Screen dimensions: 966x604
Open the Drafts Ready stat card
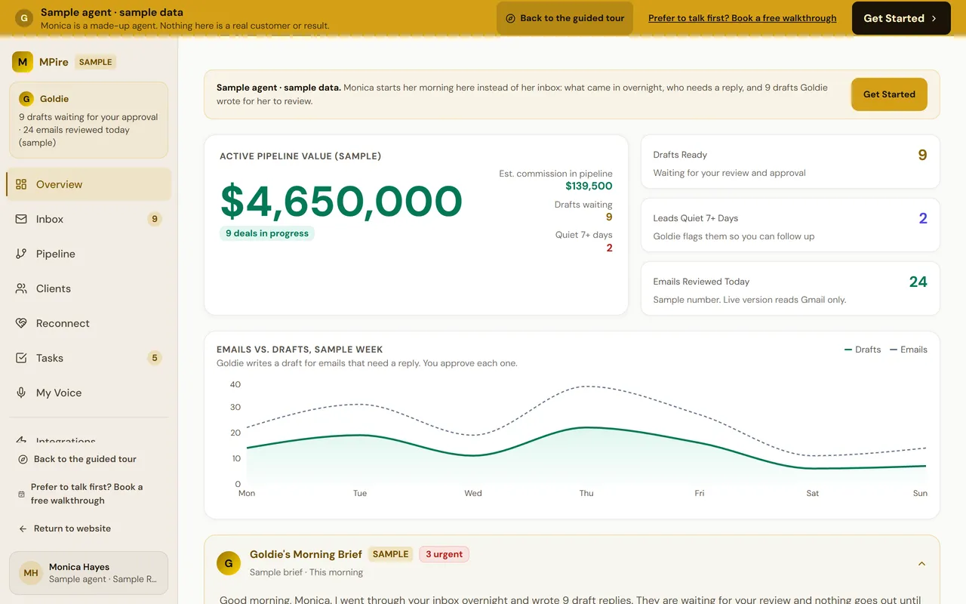click(x=790, y=162)
